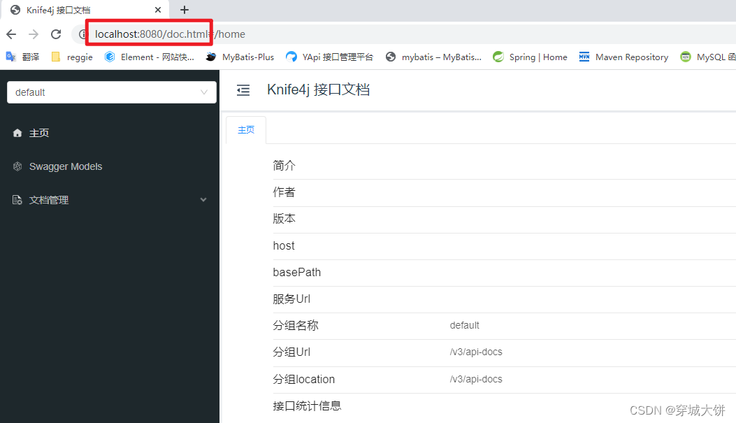Click the basePath row label
736x423 pixels.
pyautogui.click(x=296, y=272)
